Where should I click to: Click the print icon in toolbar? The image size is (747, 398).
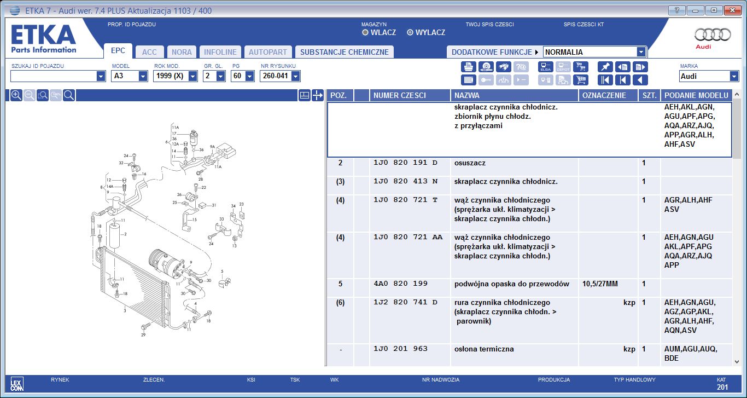click(x=469, y=67)
